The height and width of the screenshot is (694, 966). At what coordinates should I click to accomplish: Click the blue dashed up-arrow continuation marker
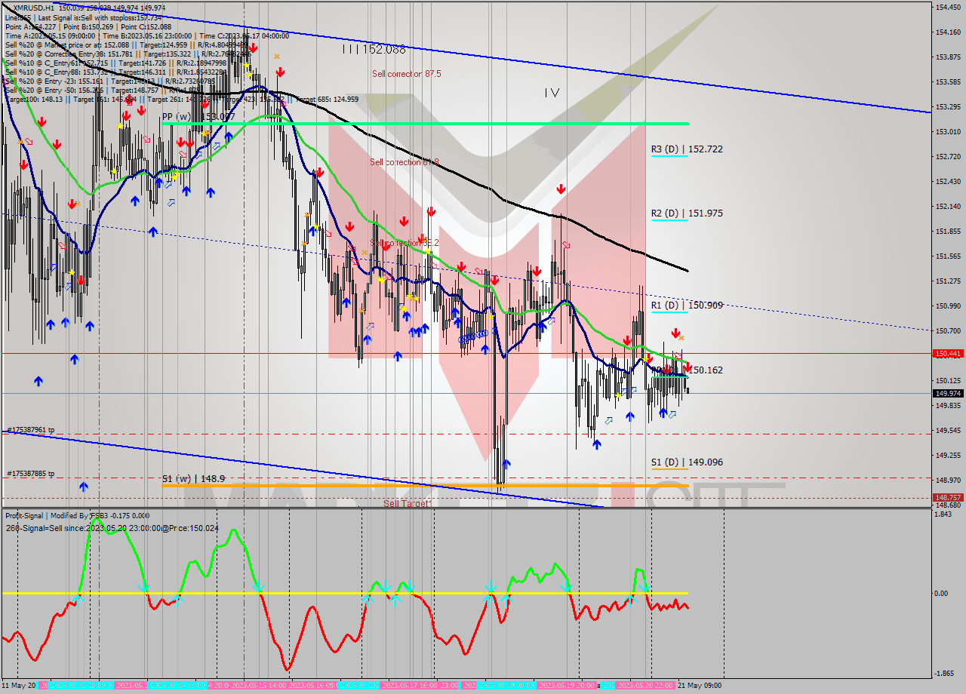[x=670, y=413]
